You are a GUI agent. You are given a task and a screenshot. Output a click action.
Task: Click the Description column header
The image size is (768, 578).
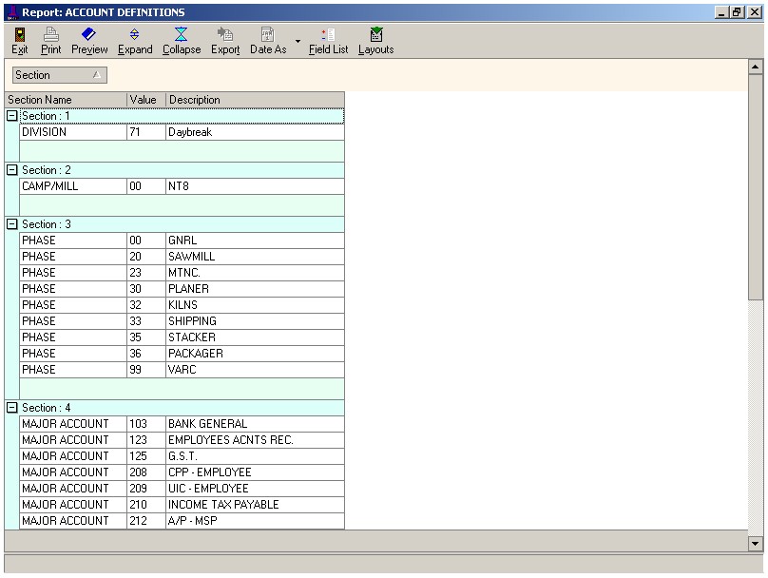point(254,100)
